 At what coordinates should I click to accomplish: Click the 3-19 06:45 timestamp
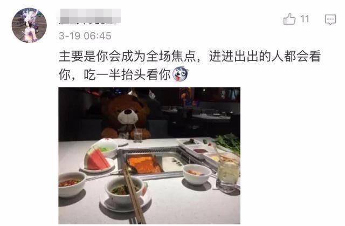pyautogui.click(x=85, y=36)
